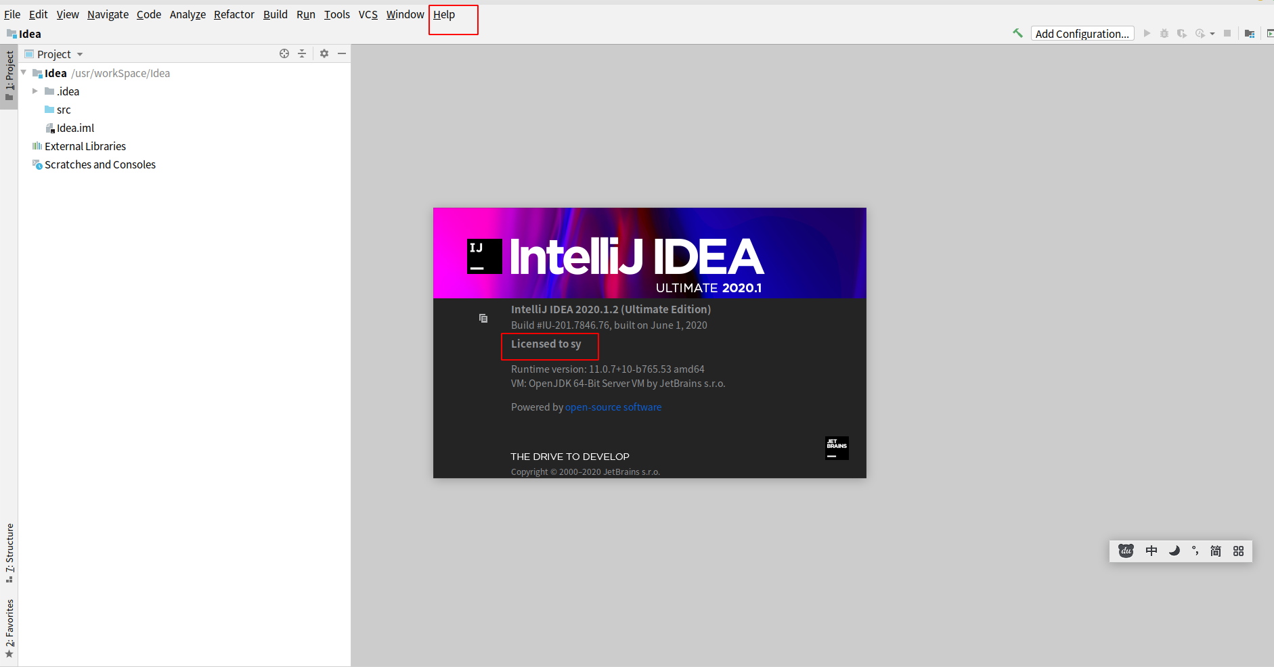
Task: Click the 'Licensed to sy' text
Action: coord(546,344)
